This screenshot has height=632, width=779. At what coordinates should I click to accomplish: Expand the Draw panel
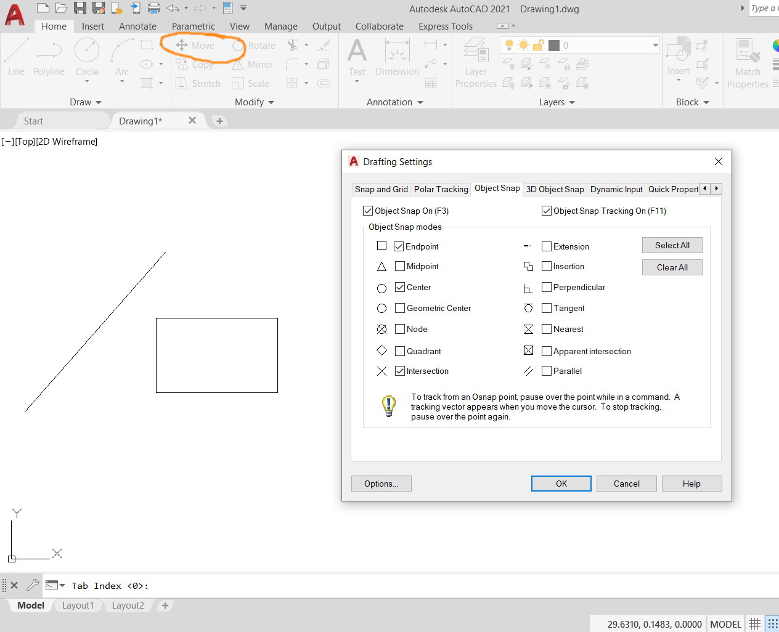pos(86,102)
